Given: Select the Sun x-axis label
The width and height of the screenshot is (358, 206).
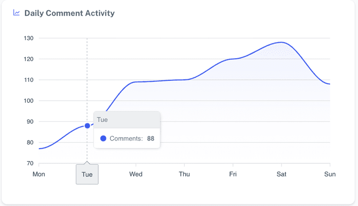Looking at the screenshot, I should 330,174.
